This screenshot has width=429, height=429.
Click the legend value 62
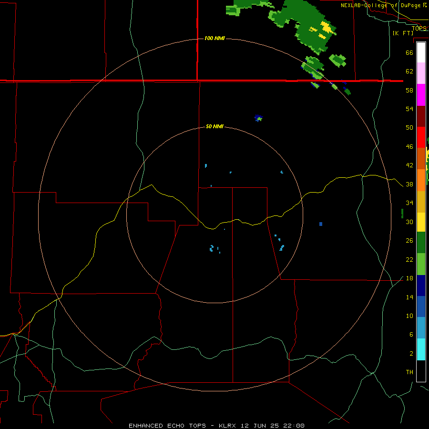click(x=409, y=71)
